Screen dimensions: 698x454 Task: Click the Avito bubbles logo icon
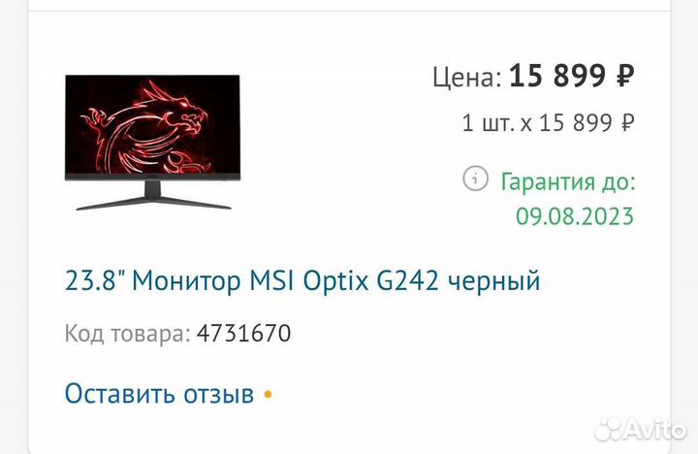coord(609,430)
